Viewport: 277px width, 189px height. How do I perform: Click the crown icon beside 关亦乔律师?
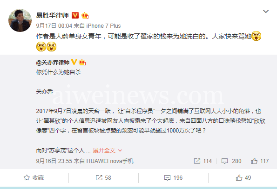pyautogui.click(x=82, y=62)
